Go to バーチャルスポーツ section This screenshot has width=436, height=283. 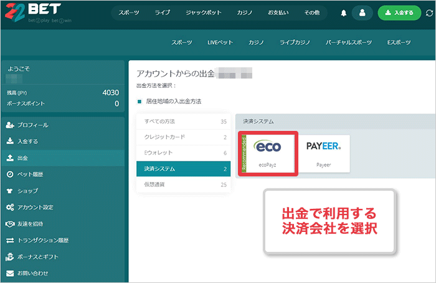tap(348, 42)
